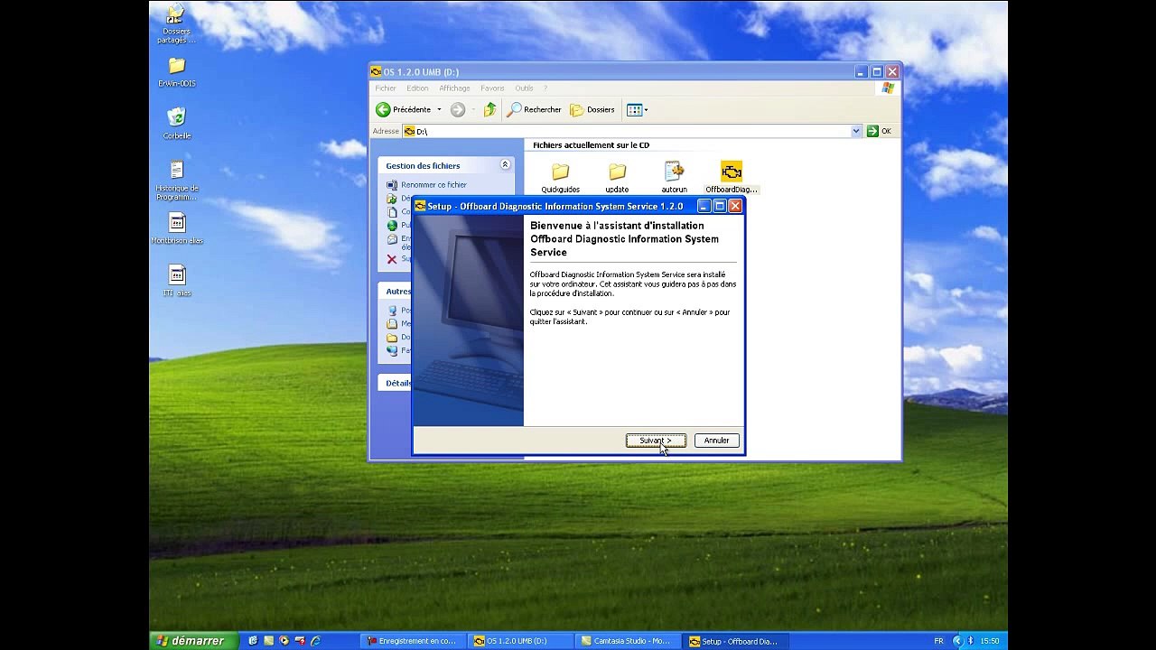Image resolution: width=1156 pixels, height=650 pixels.
Task: Select the OffboardDiag installer icon
Action: pyautogui.click(x=732, y=178)
